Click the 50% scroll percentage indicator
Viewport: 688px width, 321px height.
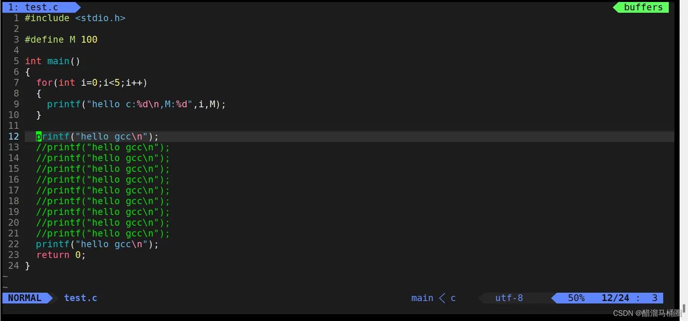(x=576, y=298)
